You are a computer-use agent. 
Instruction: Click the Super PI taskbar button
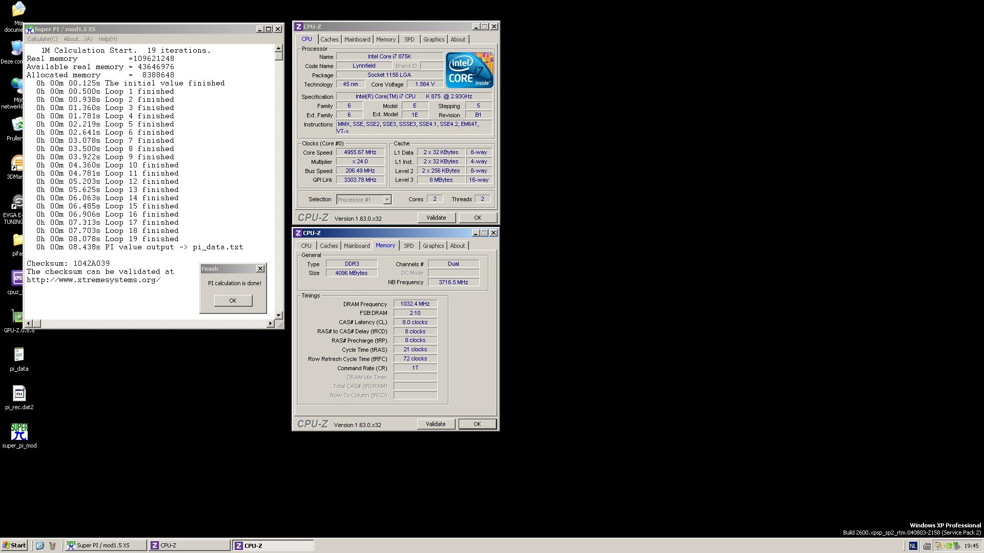click(104, 545)
